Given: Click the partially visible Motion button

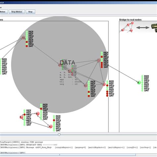Looking at the screenshot, I should click(4, 12).
